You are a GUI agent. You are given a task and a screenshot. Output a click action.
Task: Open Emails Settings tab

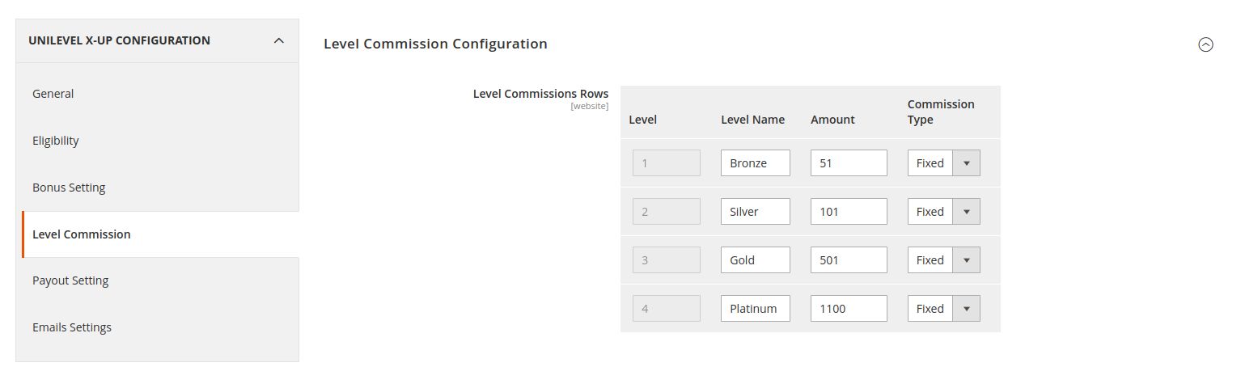72,327
